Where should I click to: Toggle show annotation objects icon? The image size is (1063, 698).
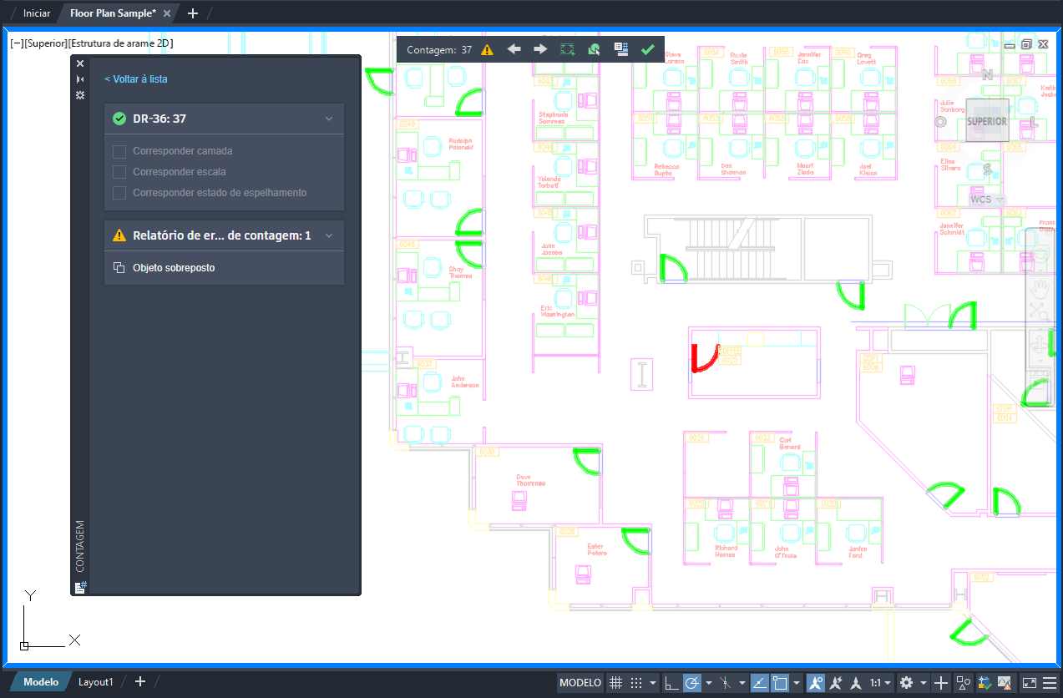(x=815, y=683)
